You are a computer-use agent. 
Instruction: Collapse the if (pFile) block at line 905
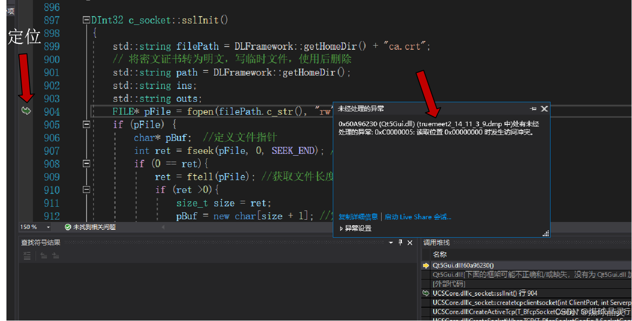coord(86,124)
